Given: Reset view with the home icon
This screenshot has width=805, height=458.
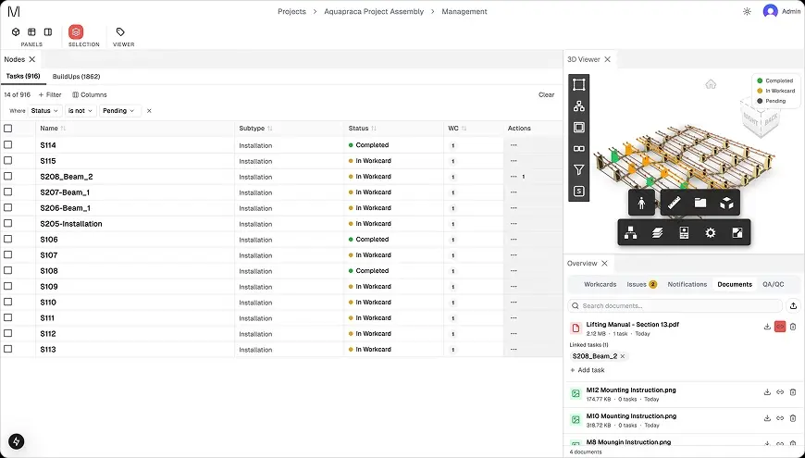Looking at the screenshot, I should (711, 84).
